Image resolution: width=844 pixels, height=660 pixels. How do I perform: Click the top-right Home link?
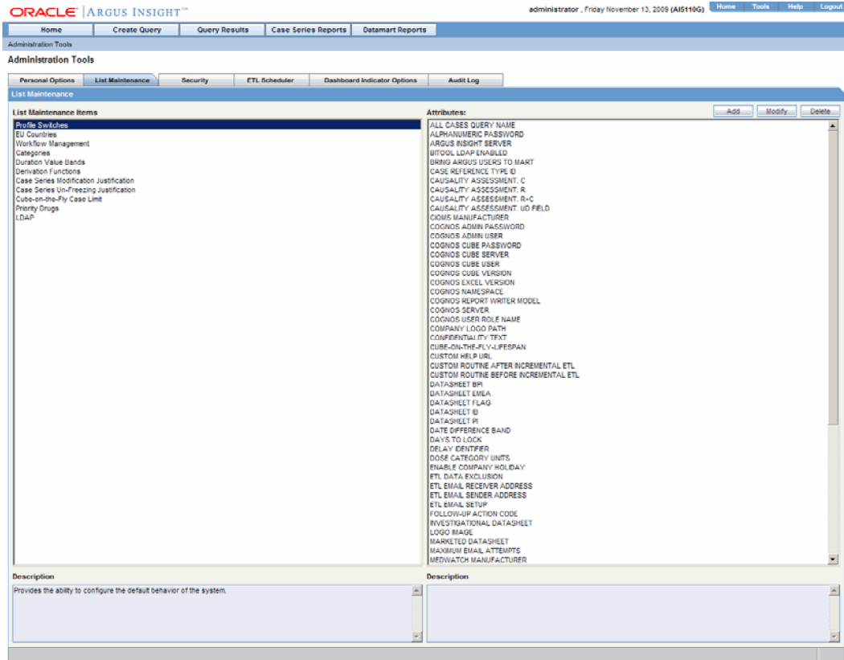(726, 6)
